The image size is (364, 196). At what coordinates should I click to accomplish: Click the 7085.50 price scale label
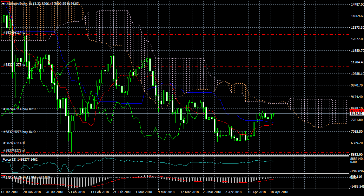pos(357,132)
